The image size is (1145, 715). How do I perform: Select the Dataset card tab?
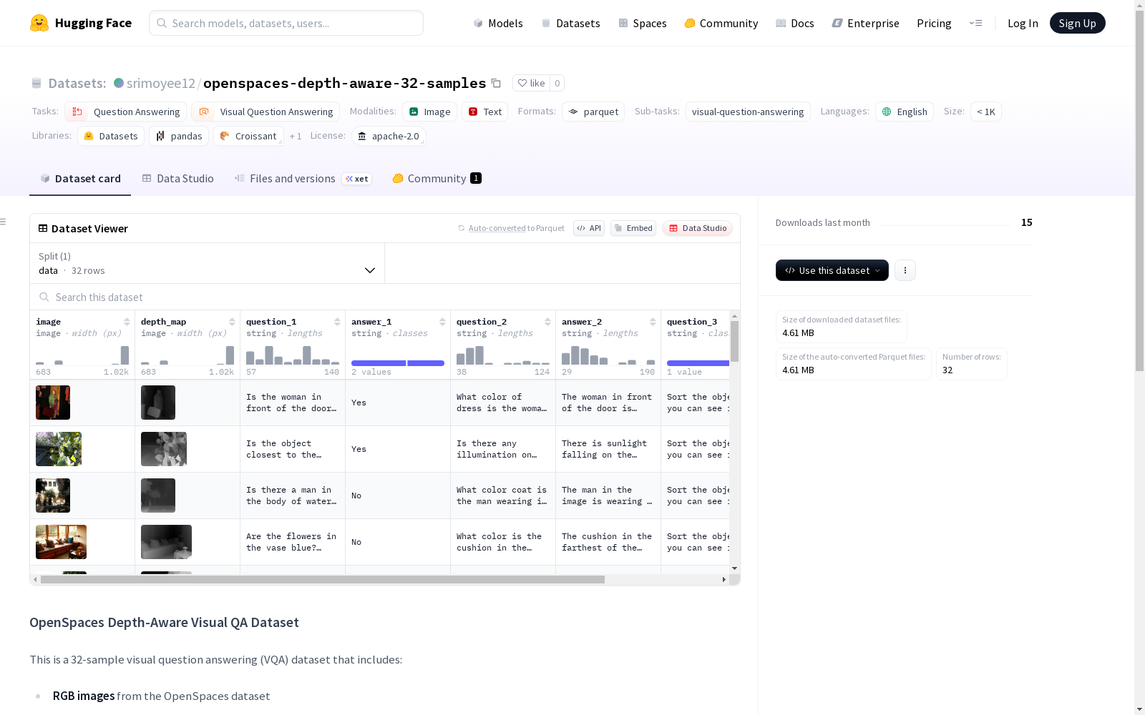tap(80, 179)
